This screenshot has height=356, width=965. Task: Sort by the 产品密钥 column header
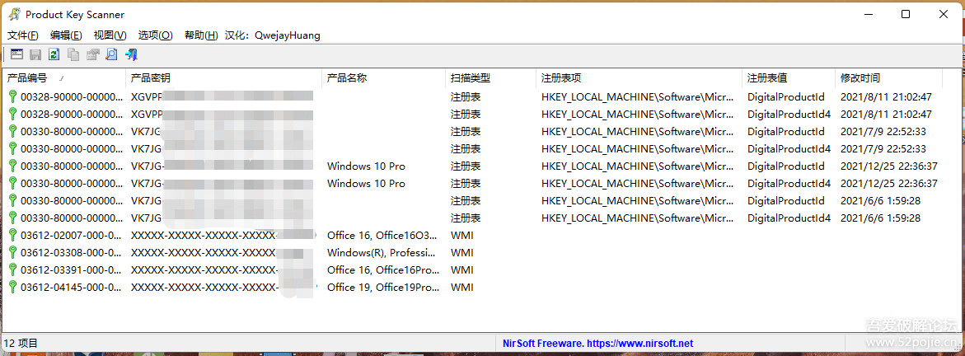click(x=223, y=78)
